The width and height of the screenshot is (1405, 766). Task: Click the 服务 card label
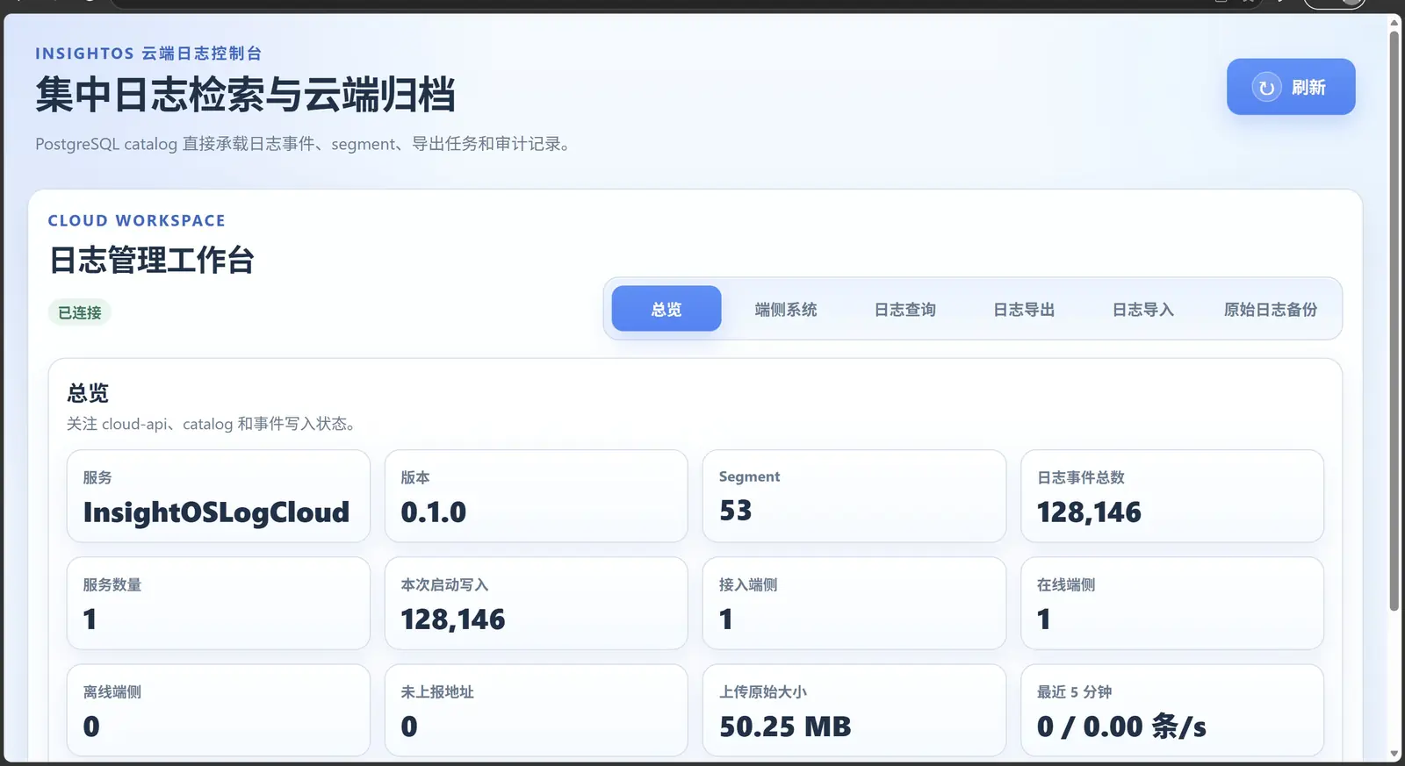pyautogui.click(x=97, y=477)
